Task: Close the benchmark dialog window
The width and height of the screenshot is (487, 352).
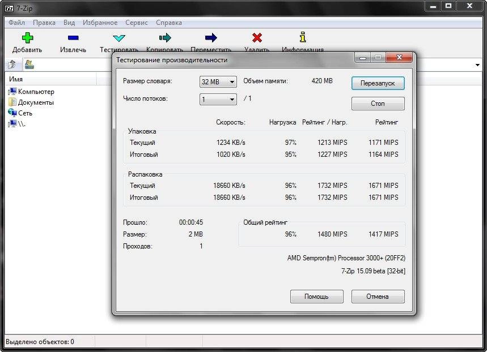Action: tap(400, 57)
